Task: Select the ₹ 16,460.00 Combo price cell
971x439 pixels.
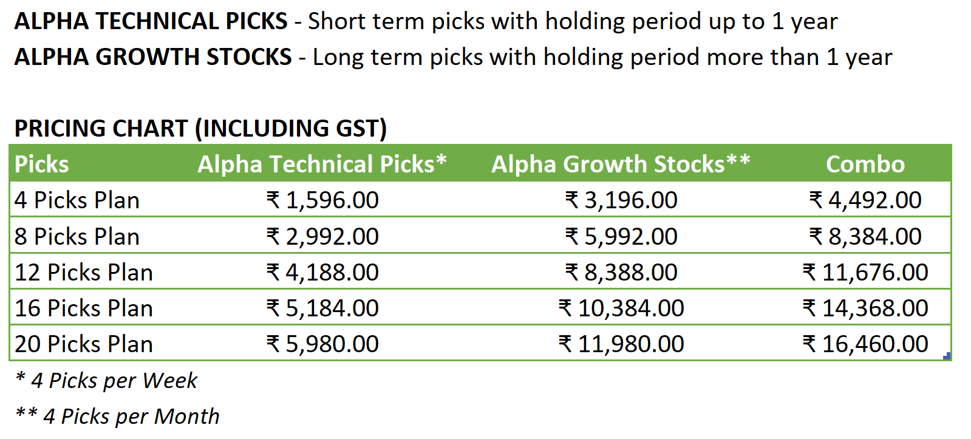Action: (865, 344)
